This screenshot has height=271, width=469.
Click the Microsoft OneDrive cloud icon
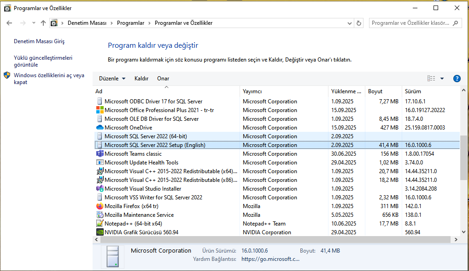(x=100, y=128)
